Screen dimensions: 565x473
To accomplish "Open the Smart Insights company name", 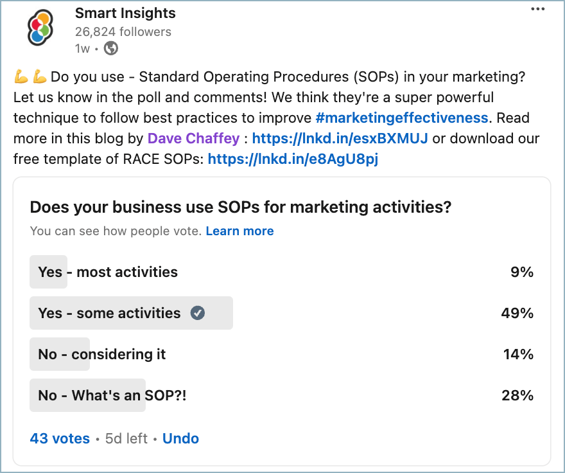I will click(x=125, y=13).
